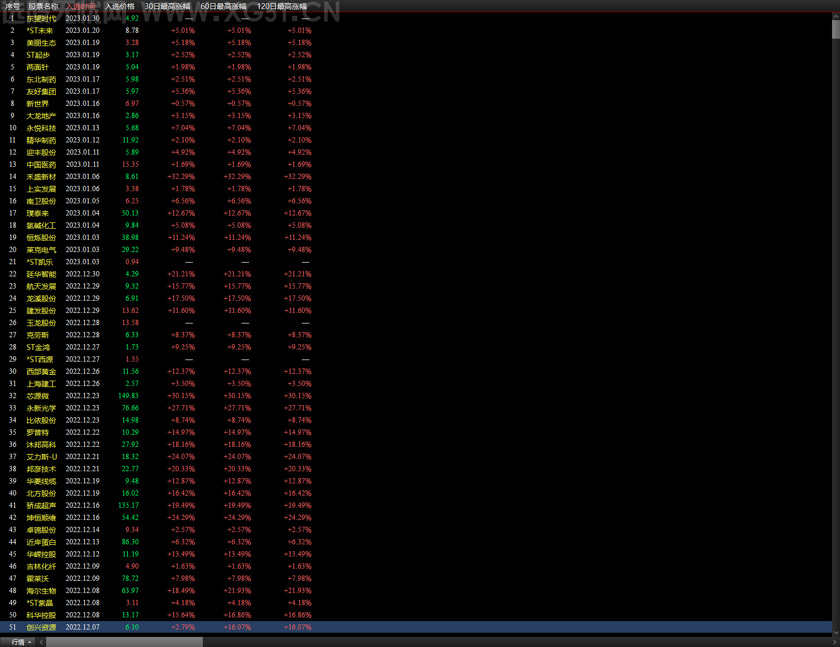
Task: Select stock 精华制药
Action: point(41,140)
